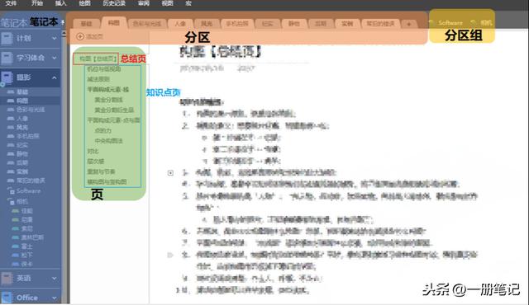Open the 黄金分割线 subpage

(108, 100)
